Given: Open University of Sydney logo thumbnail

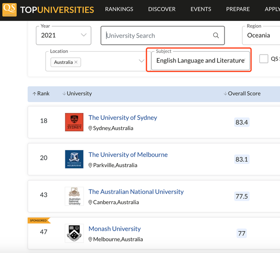Looking at the screenshot, I should point(74,122).
